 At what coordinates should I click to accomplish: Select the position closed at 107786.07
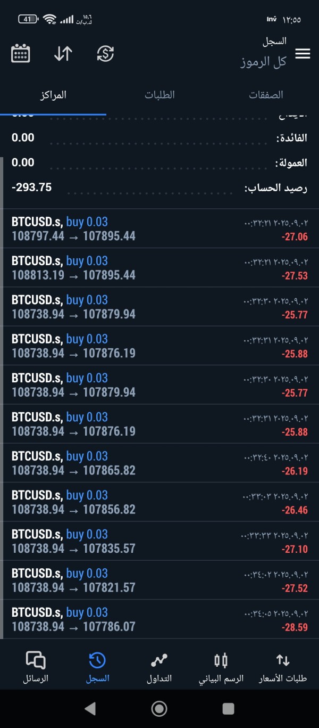[159, 619]
